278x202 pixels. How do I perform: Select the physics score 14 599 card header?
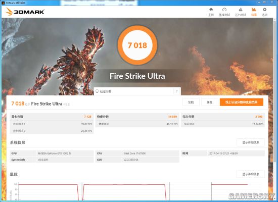coord(137,117)
